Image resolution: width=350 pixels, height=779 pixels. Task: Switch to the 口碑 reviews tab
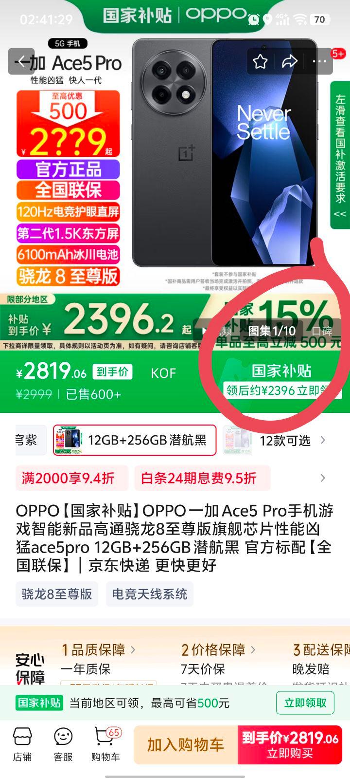(322, 331)
